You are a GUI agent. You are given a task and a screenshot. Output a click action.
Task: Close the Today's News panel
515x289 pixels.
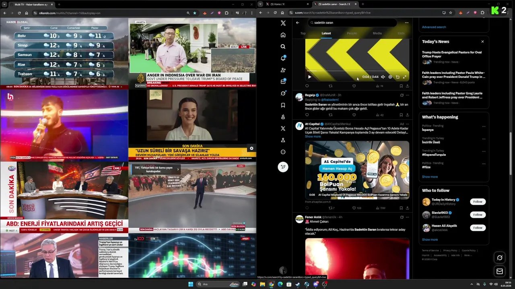(482, 41)
